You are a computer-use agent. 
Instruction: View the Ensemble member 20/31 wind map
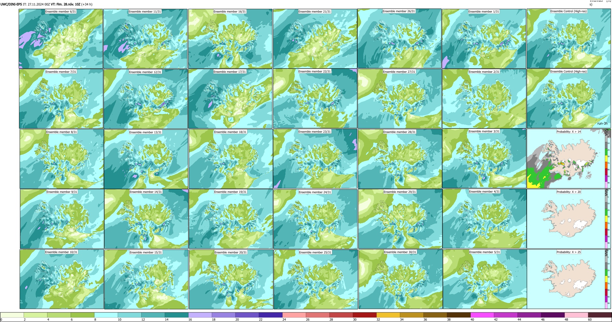(231, 279)
